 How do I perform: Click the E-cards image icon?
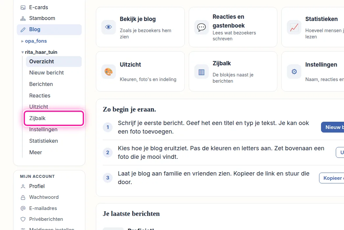point(23,8)
